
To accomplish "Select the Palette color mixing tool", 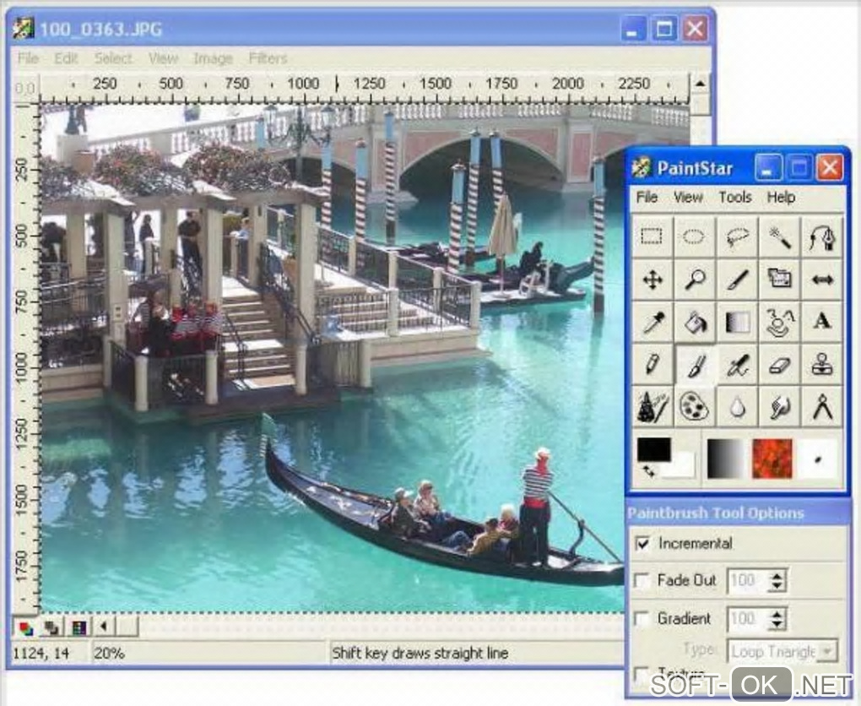I will (x=694, y=407).
